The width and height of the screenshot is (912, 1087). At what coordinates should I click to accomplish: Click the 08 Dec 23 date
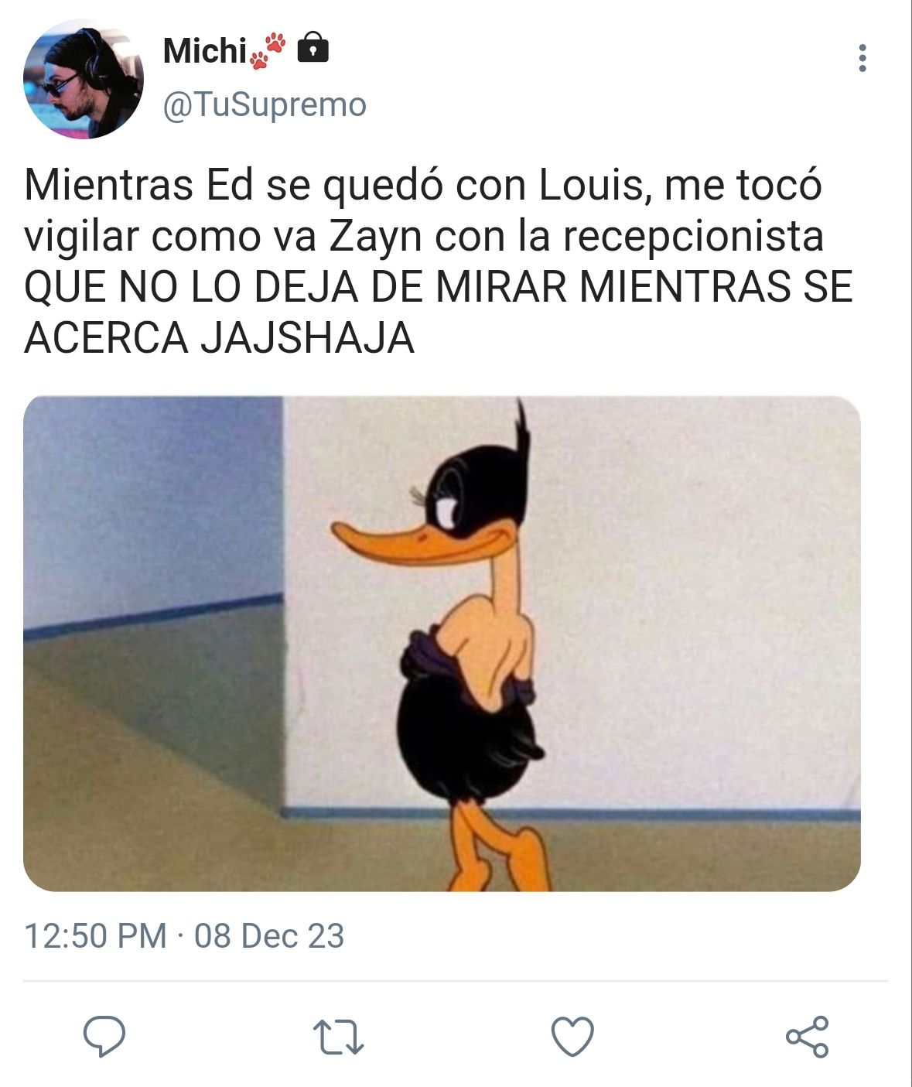click(x=269, y=936)
